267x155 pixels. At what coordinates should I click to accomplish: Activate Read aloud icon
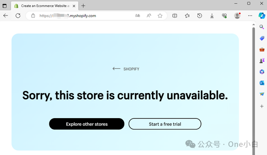click(149, 16)
